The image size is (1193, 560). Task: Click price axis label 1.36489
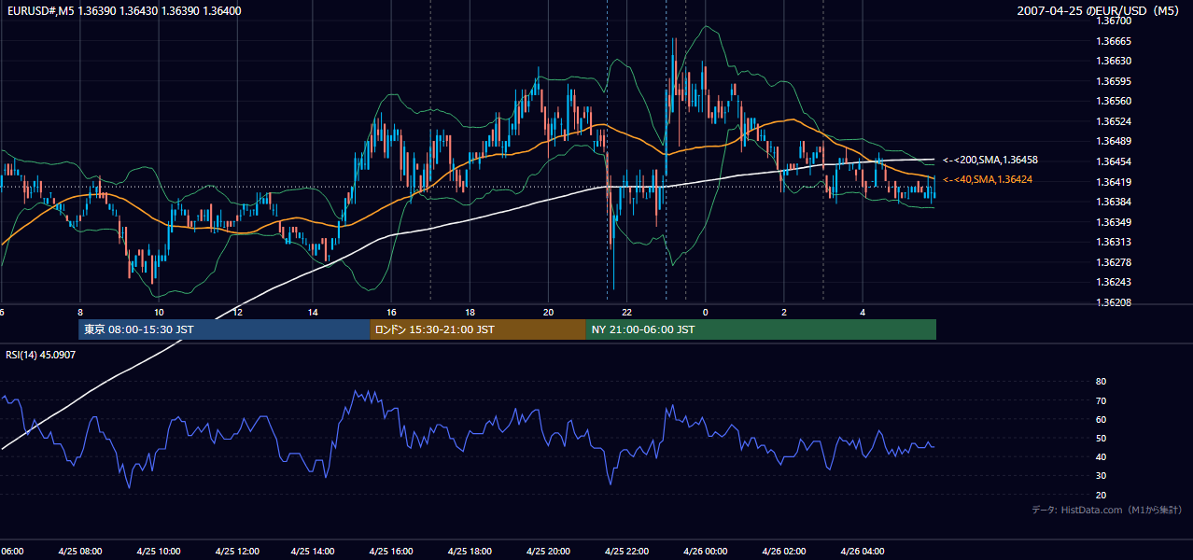click(1114, 142)
